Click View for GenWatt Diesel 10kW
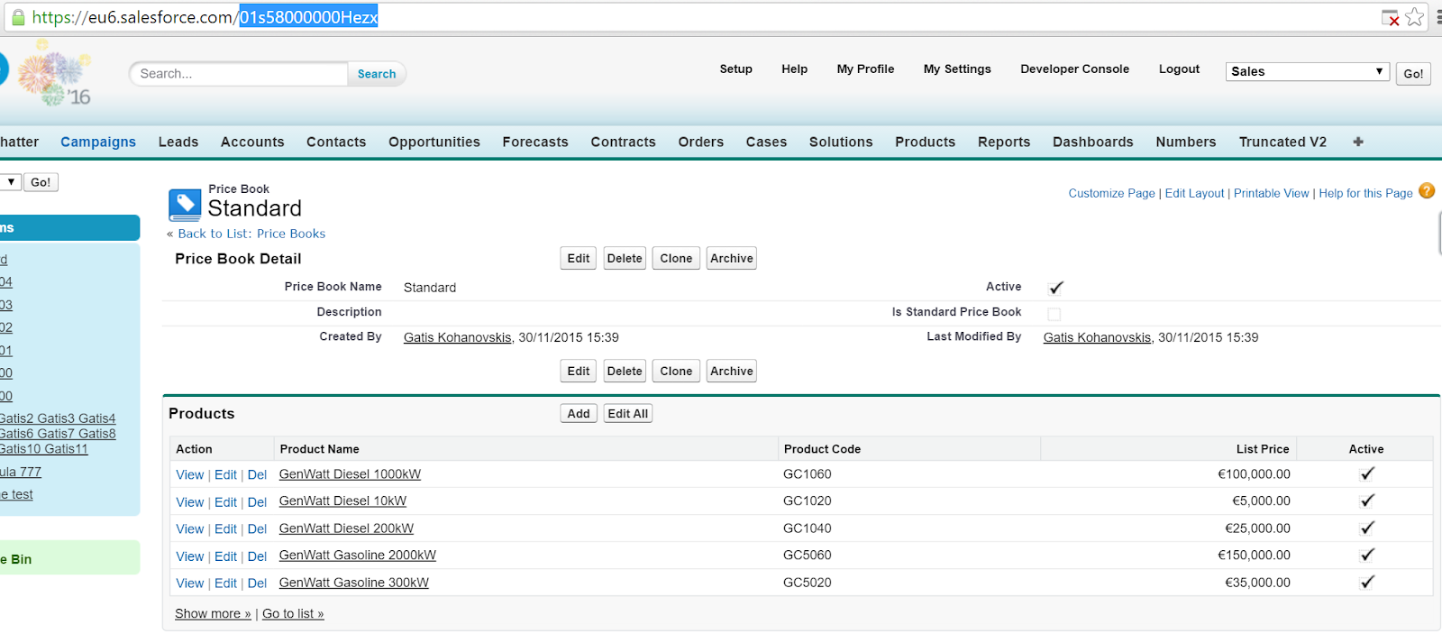 pos(190,502)
